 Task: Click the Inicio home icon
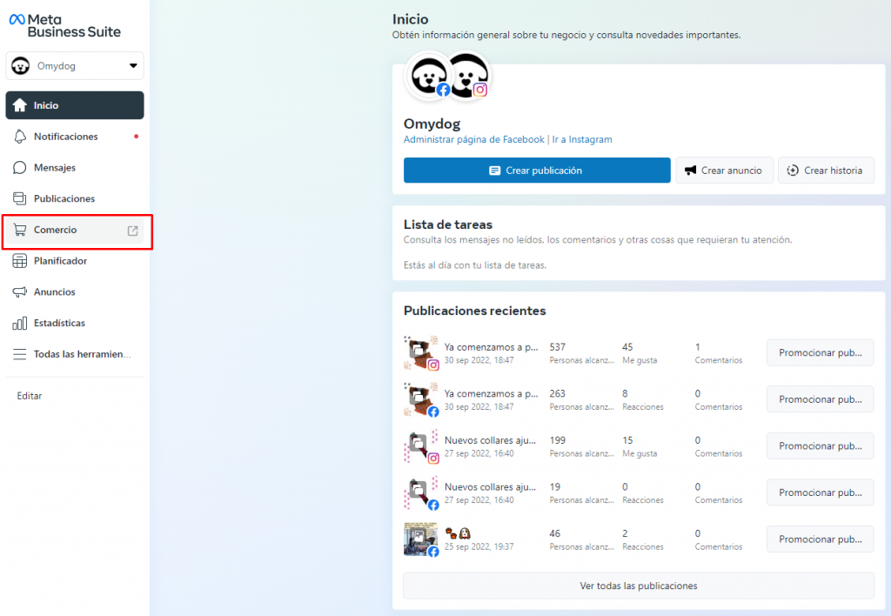tap(20, 105)
